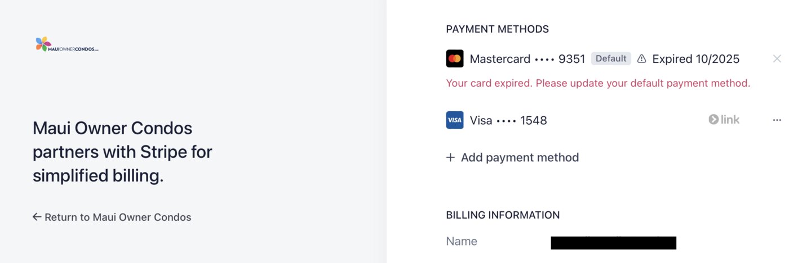Click the redacted billing Name value
This screenshot has height=263, width=789.
pos(613,243)
